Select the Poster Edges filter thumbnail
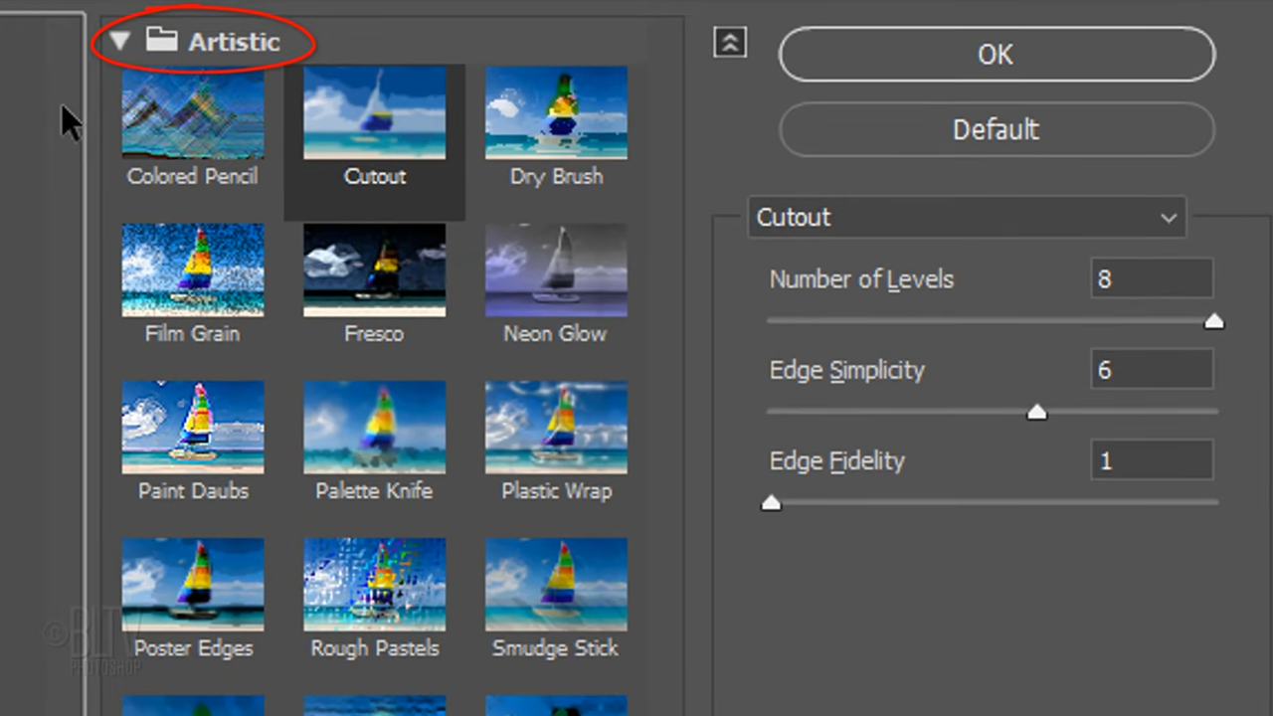The height and width of the screenshot is (716, 1273). tap(193, 584)
